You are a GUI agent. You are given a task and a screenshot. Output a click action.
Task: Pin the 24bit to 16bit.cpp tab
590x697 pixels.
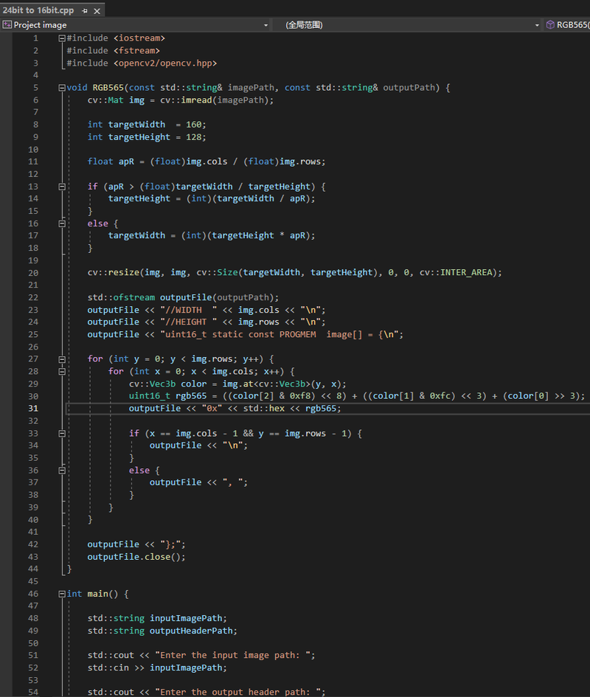pyautogui.click(x=85, y=10)
